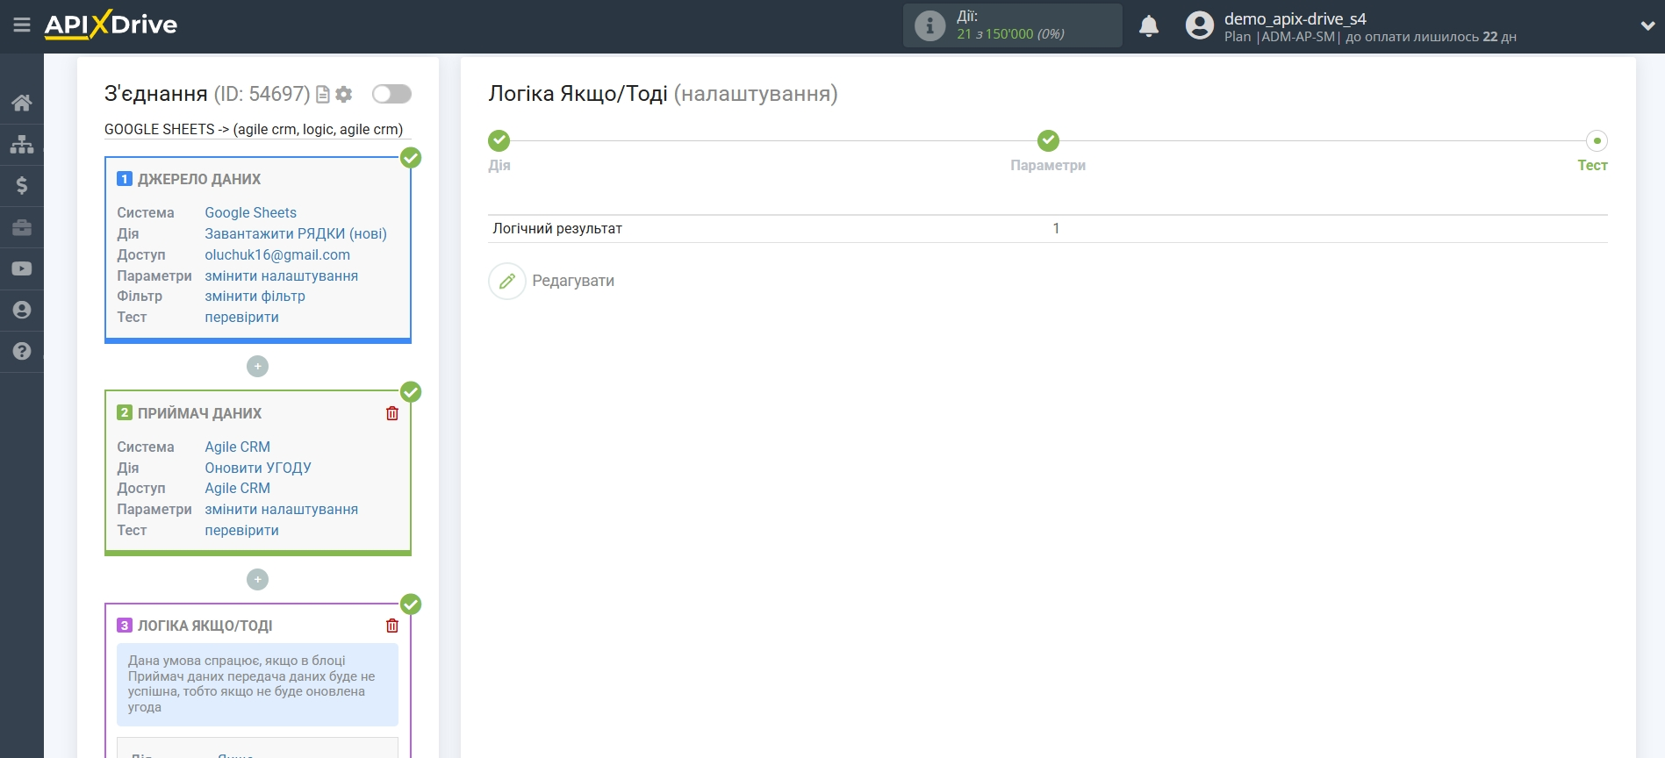
Task: Click the Логічний результат row label
Action: coord(557,228)
